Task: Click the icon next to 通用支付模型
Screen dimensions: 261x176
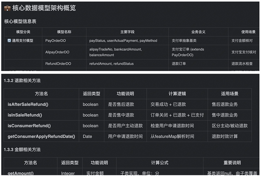Action: pyautogui.click(x=9, y=40)
